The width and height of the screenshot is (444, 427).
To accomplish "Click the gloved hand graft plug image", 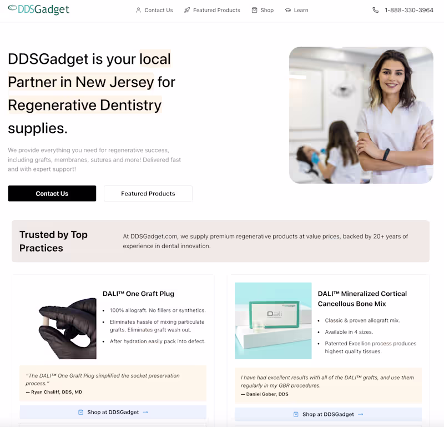I will point(67,328).
